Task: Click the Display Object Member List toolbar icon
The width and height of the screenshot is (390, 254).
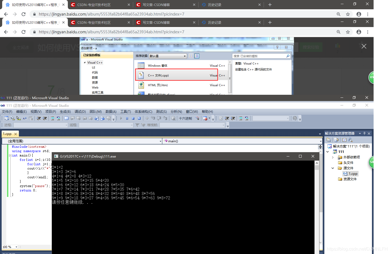Action: tap(6, 118)
